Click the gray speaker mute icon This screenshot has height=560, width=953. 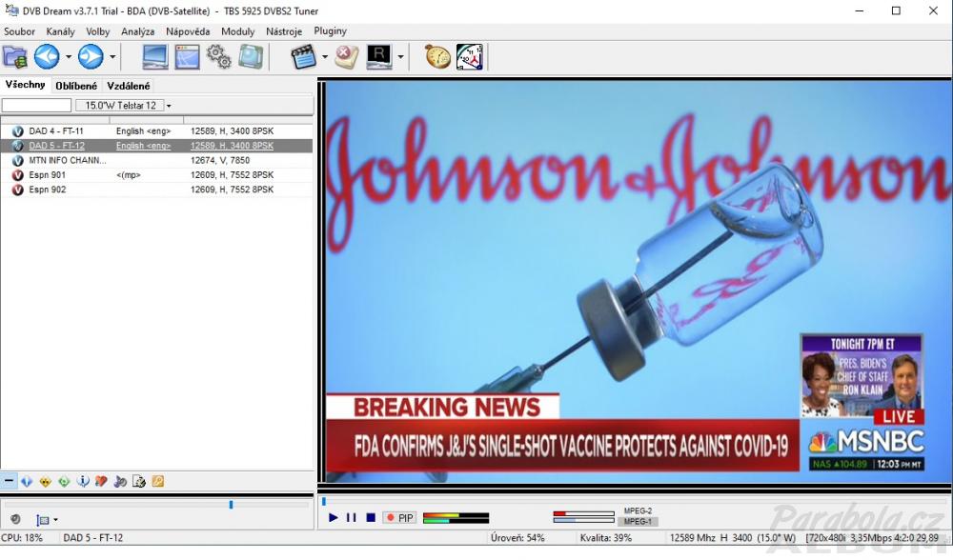16,519
